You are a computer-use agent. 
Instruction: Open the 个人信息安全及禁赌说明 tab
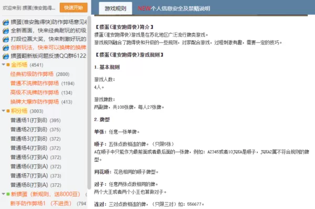coord(174,8)
